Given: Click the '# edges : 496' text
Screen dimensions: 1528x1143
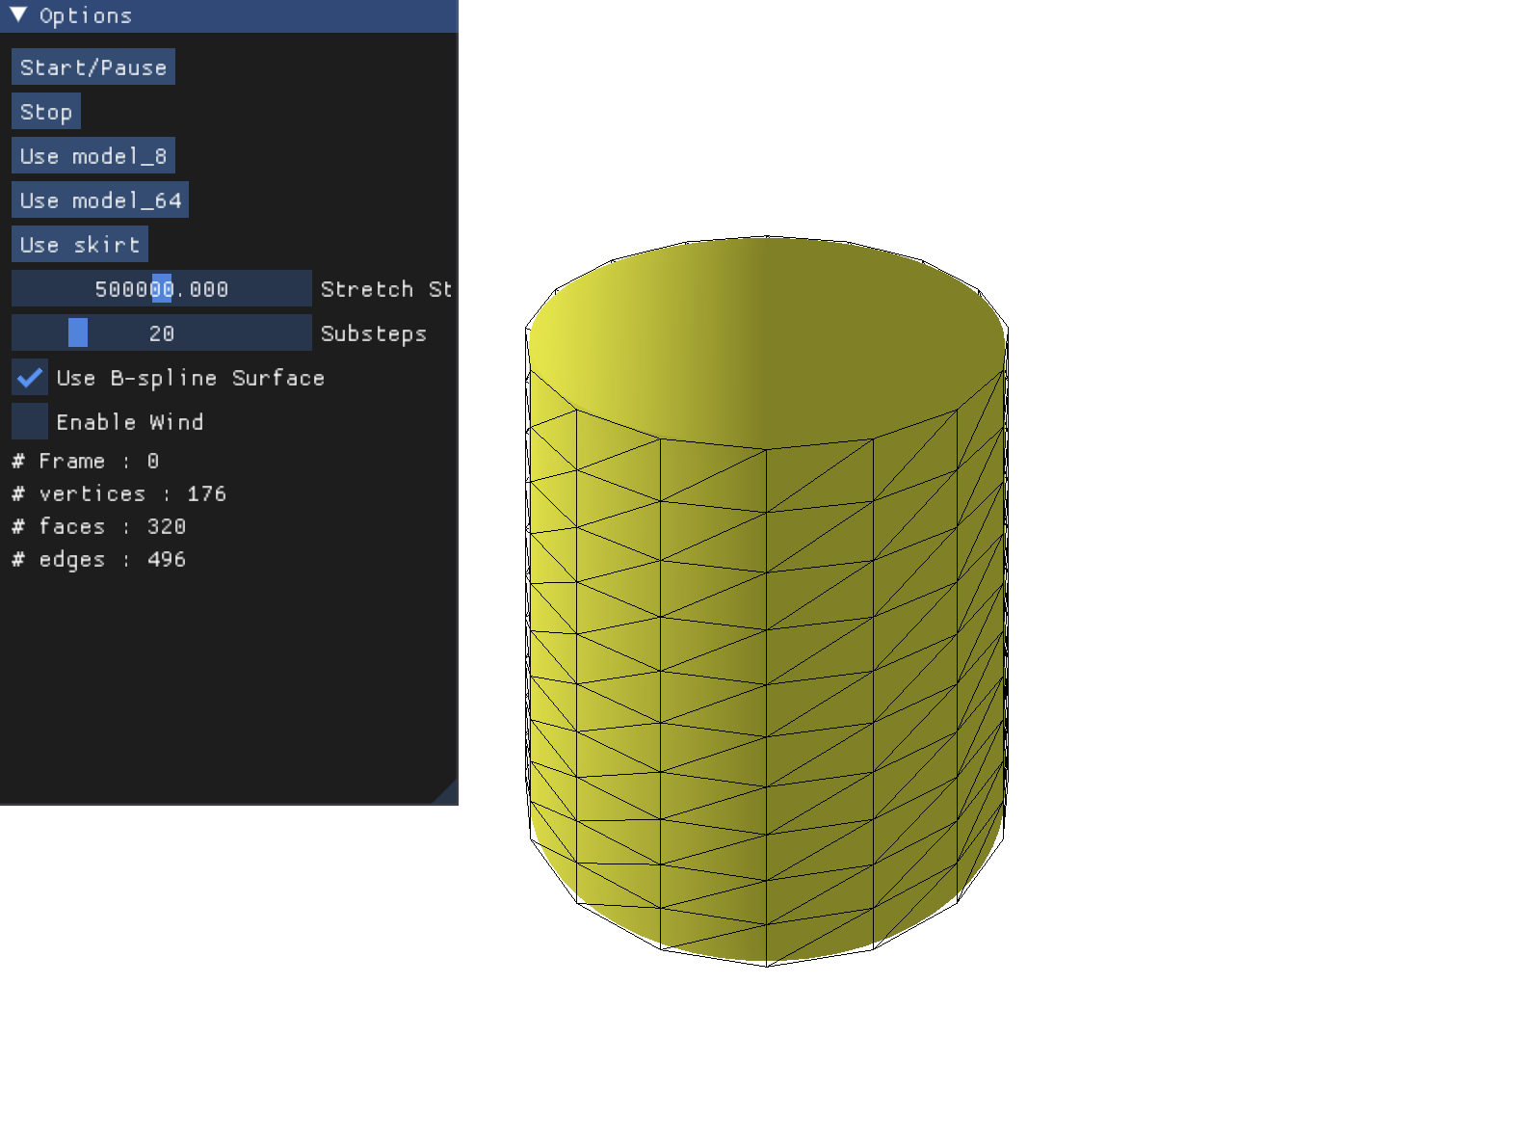Looking at the screenshot, I should pos(99,560).
